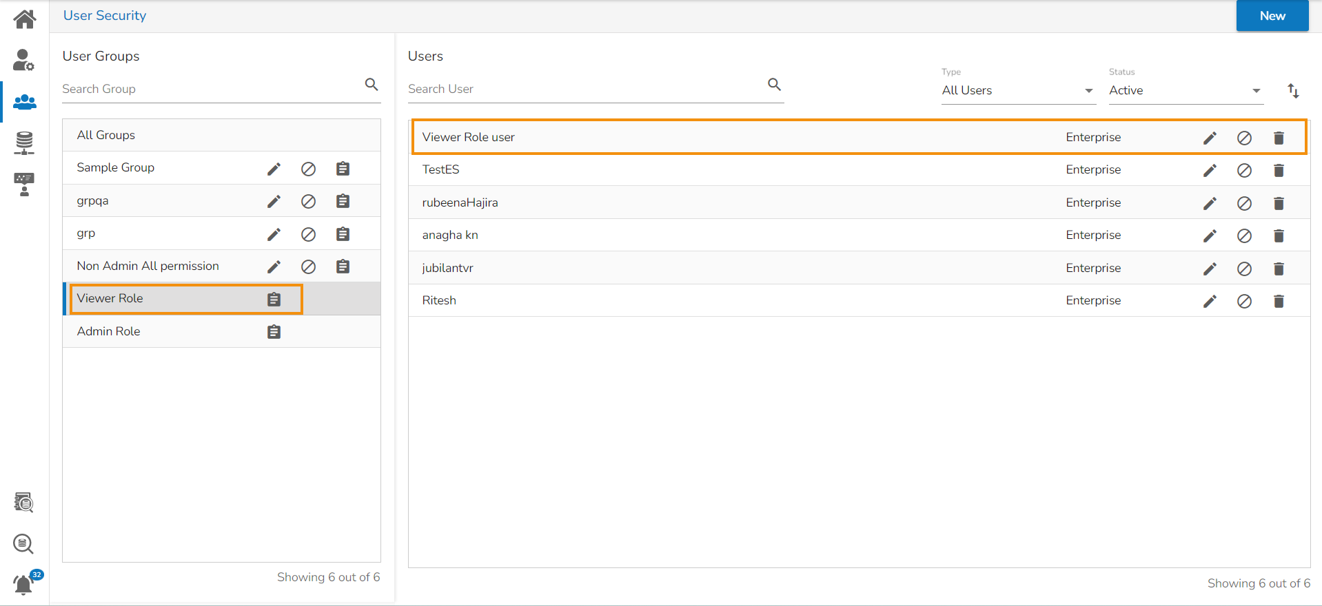Open the data server sidebar icon
This screenshot has height=606, width=1322.
point(24,143)
